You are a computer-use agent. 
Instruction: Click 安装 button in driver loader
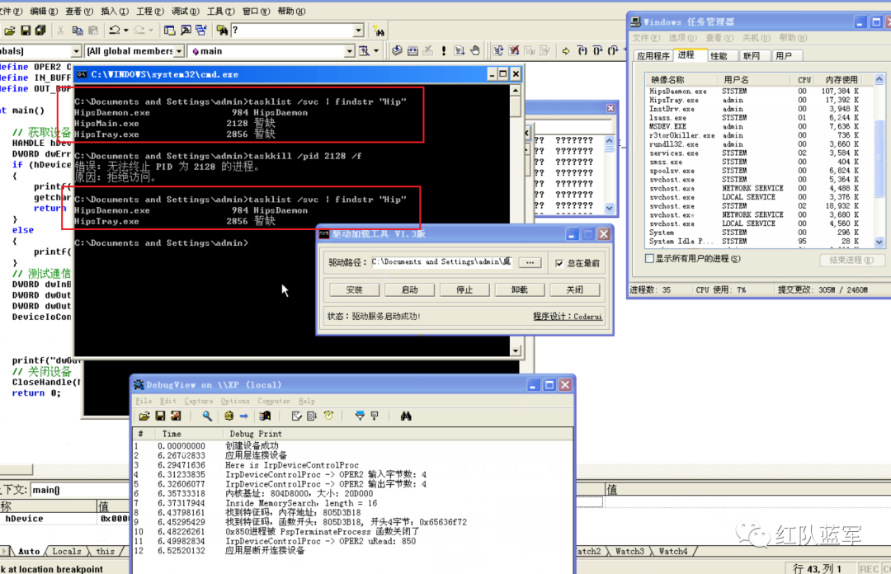point(355,289)
